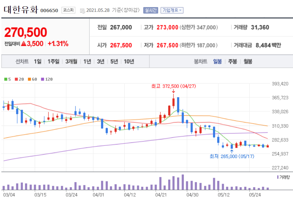This screenshot has width=293, height=203.
Task: Click the purple 120-day moving average swatch
Action: (43, 79)
